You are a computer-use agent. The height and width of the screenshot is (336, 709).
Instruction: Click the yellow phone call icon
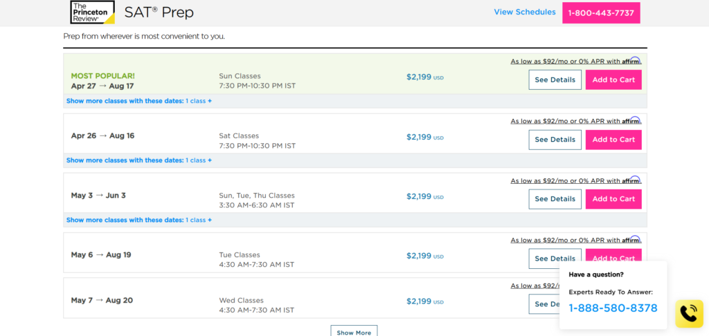[689, 313]
